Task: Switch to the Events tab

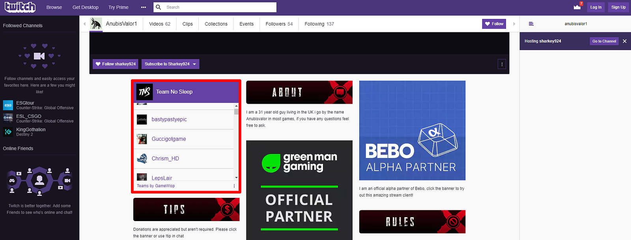Action: (x=246, y=24)
